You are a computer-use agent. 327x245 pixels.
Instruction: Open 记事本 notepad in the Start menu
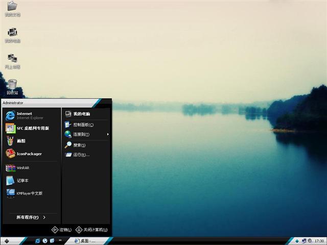[x=32, y=180]
